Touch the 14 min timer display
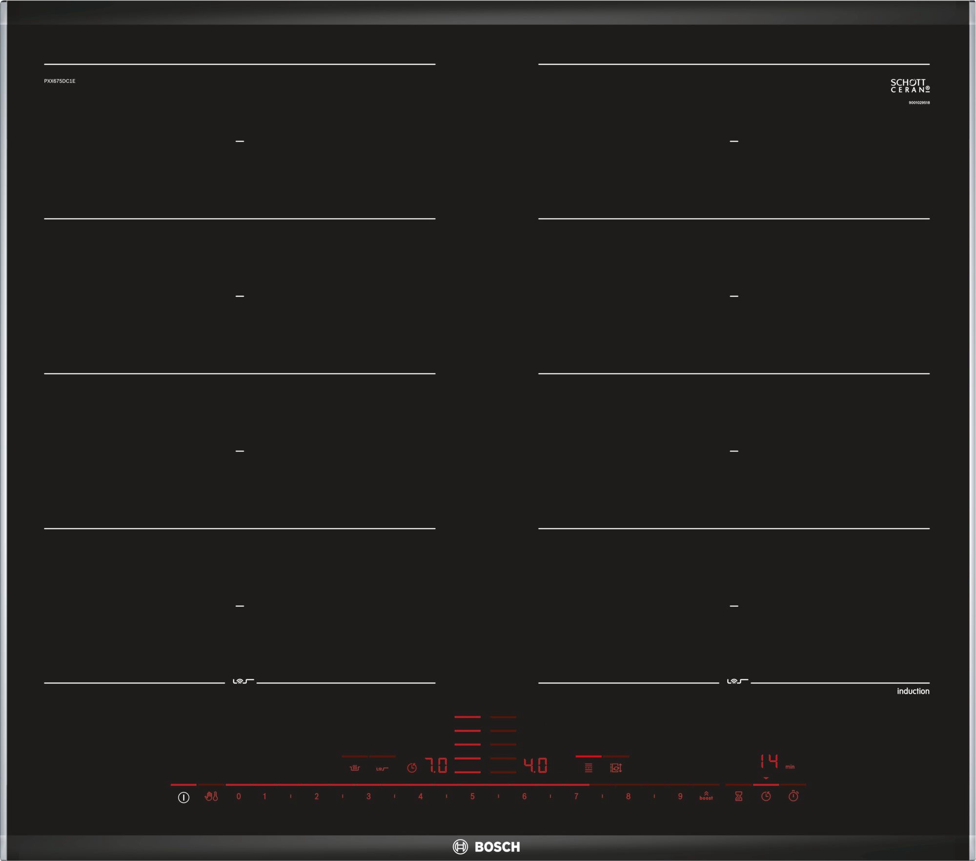This screenshot has width=976, height=861. (770, 760)
